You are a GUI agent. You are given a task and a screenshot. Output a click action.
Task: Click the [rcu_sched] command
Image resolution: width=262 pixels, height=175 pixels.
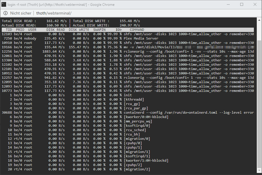[135, 130]
